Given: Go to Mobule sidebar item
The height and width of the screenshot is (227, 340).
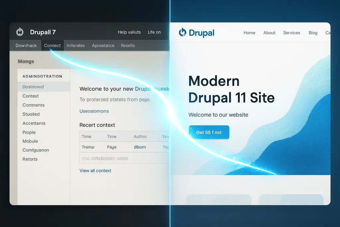Looking at the screenshot, I should (x=30, y=141).
